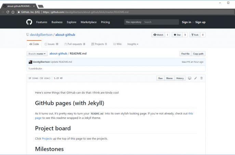Click the 'Milestones' heading
This screenshot has height=155, width=235.
coord(49,149)
